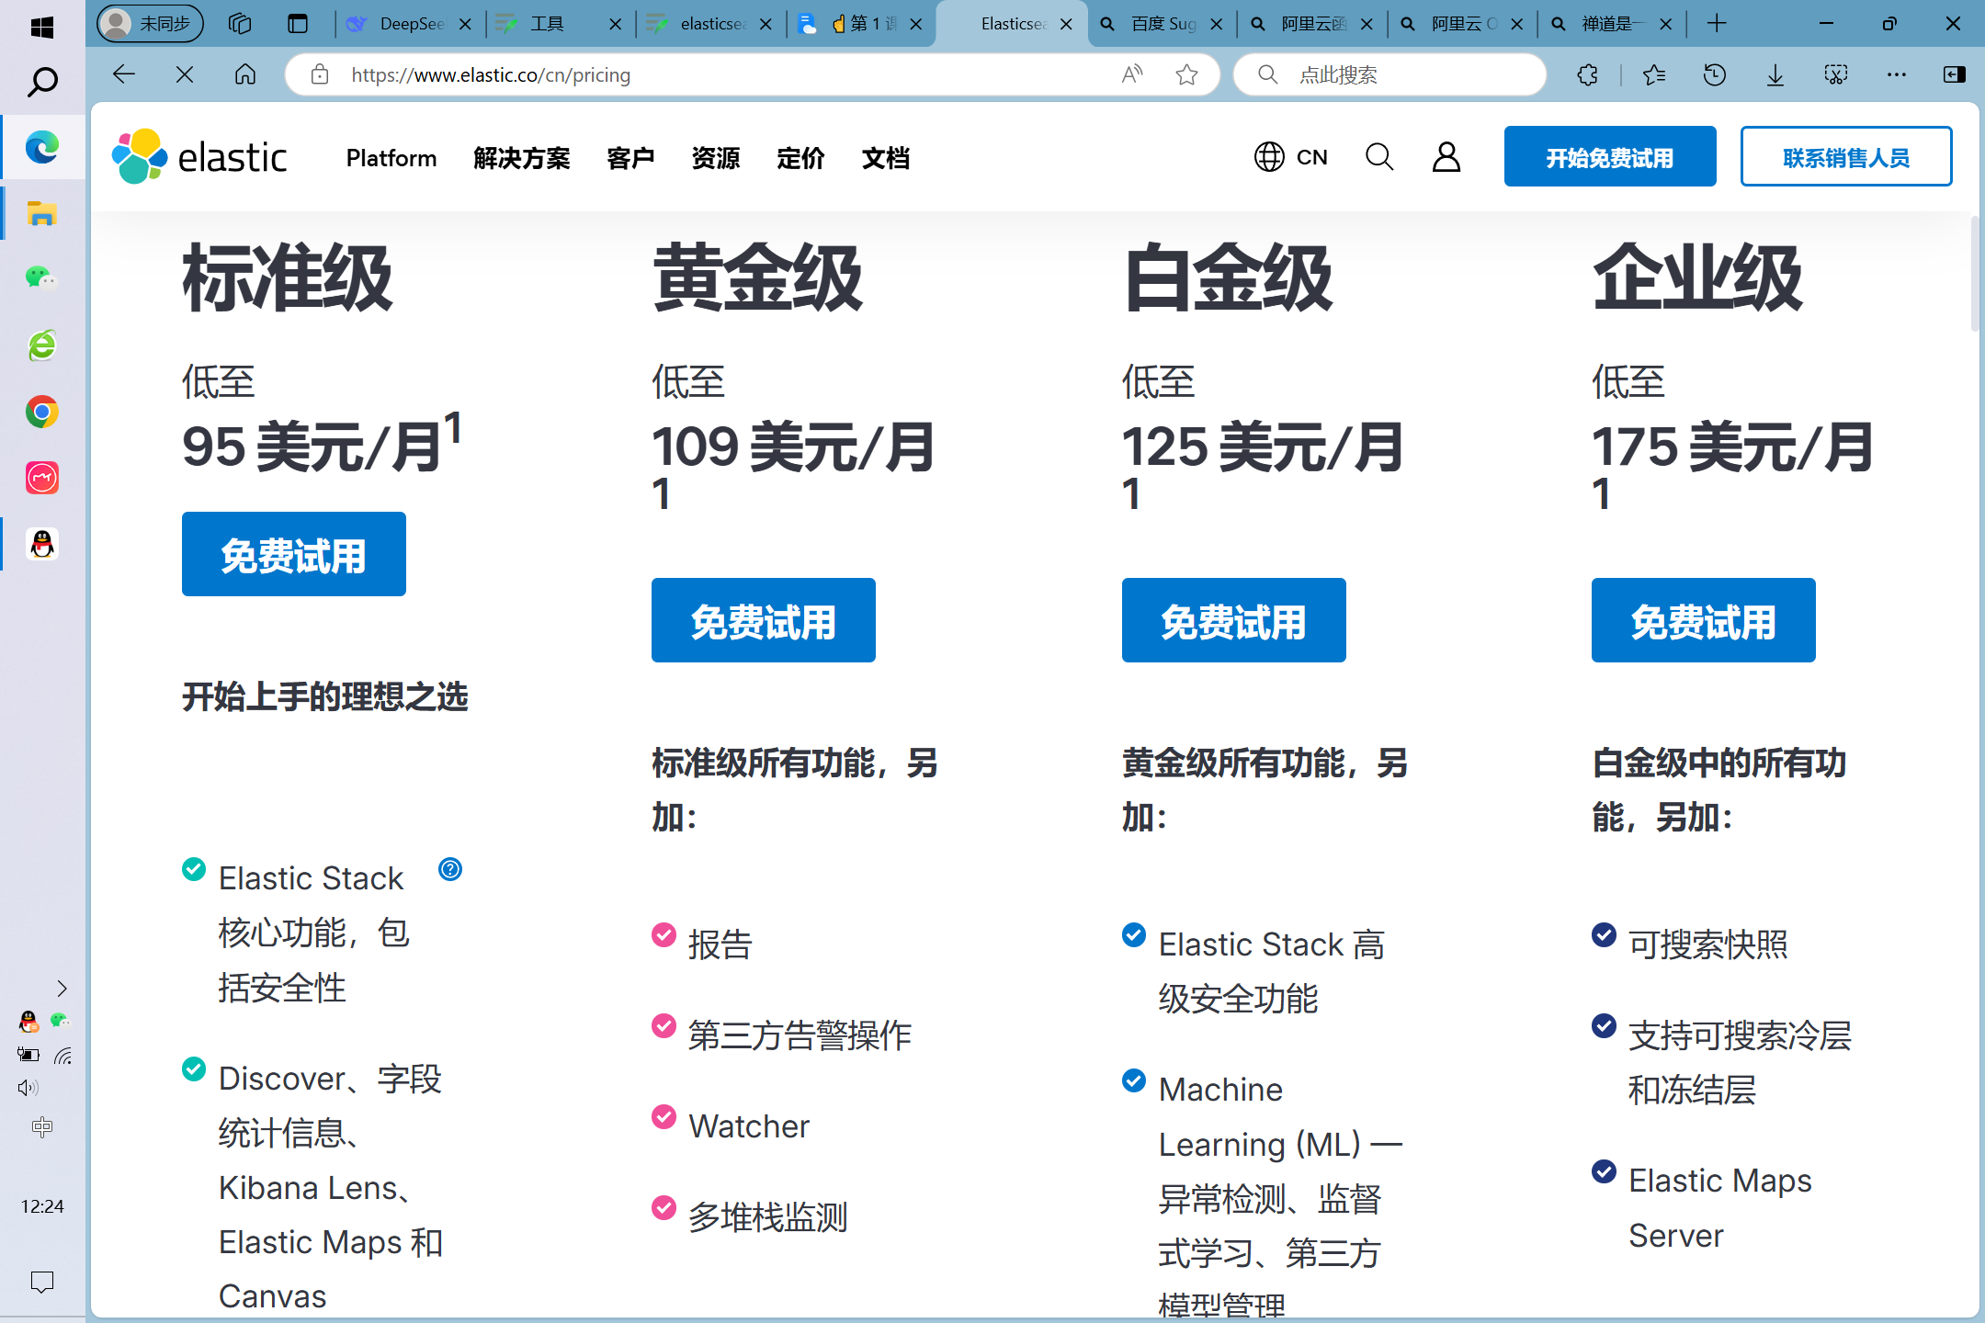Open the 文档 link

tap(886, 158)
